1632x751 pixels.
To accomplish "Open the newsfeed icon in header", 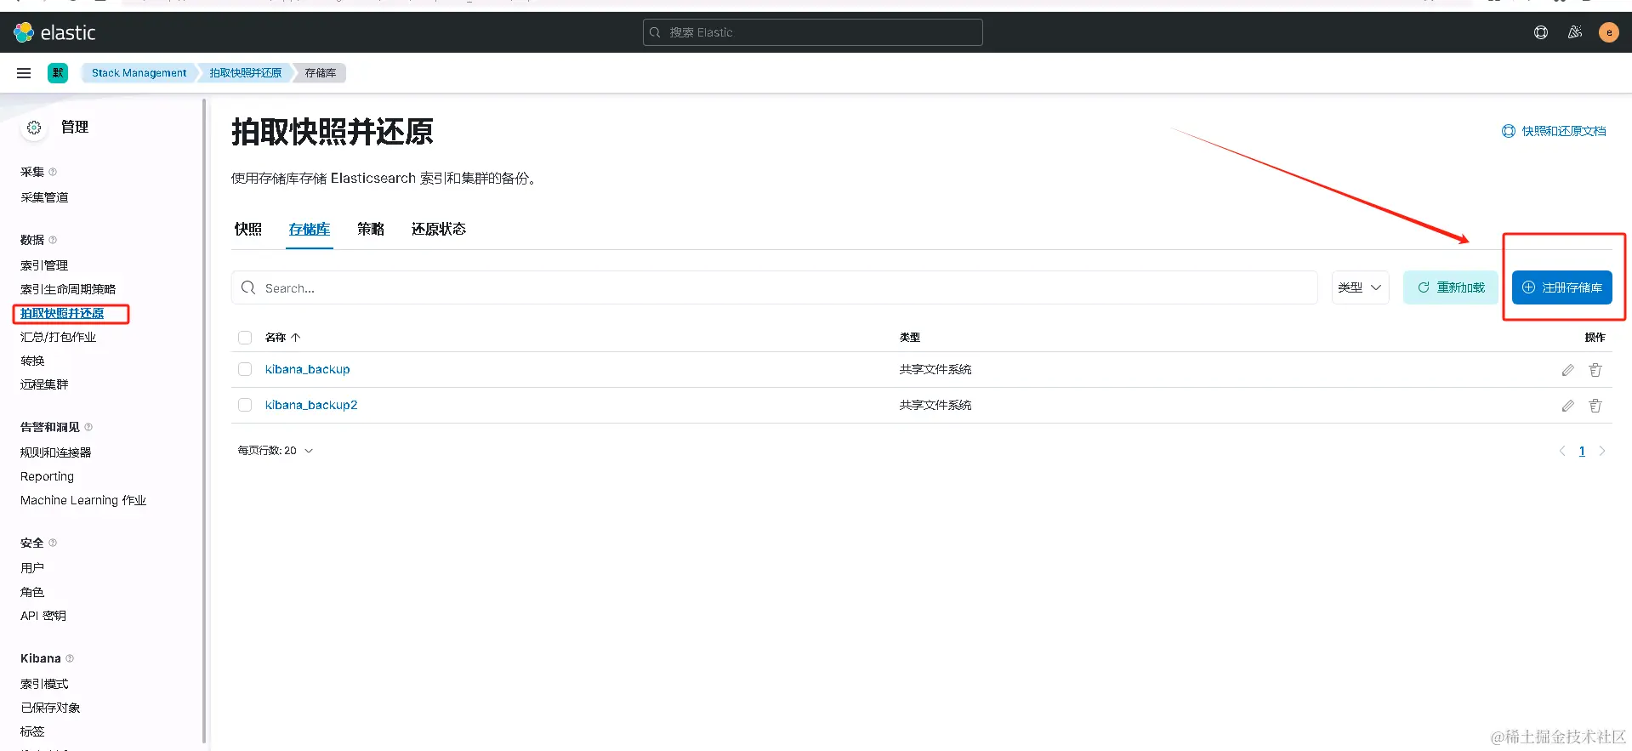I will (x=1575, y=32).
